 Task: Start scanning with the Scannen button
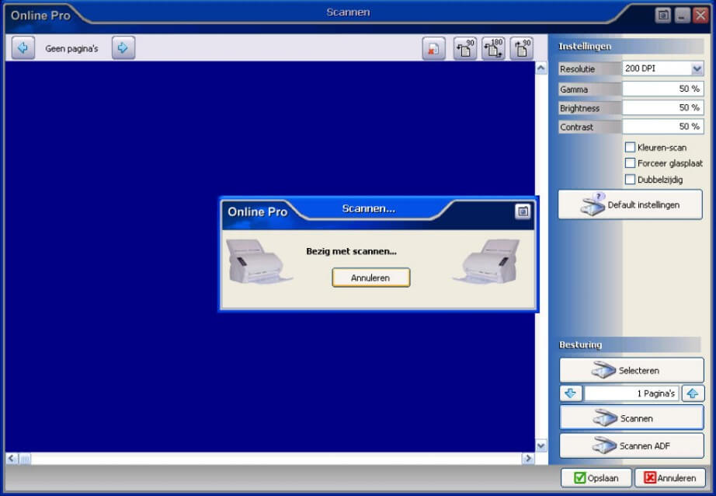point(631,417)
